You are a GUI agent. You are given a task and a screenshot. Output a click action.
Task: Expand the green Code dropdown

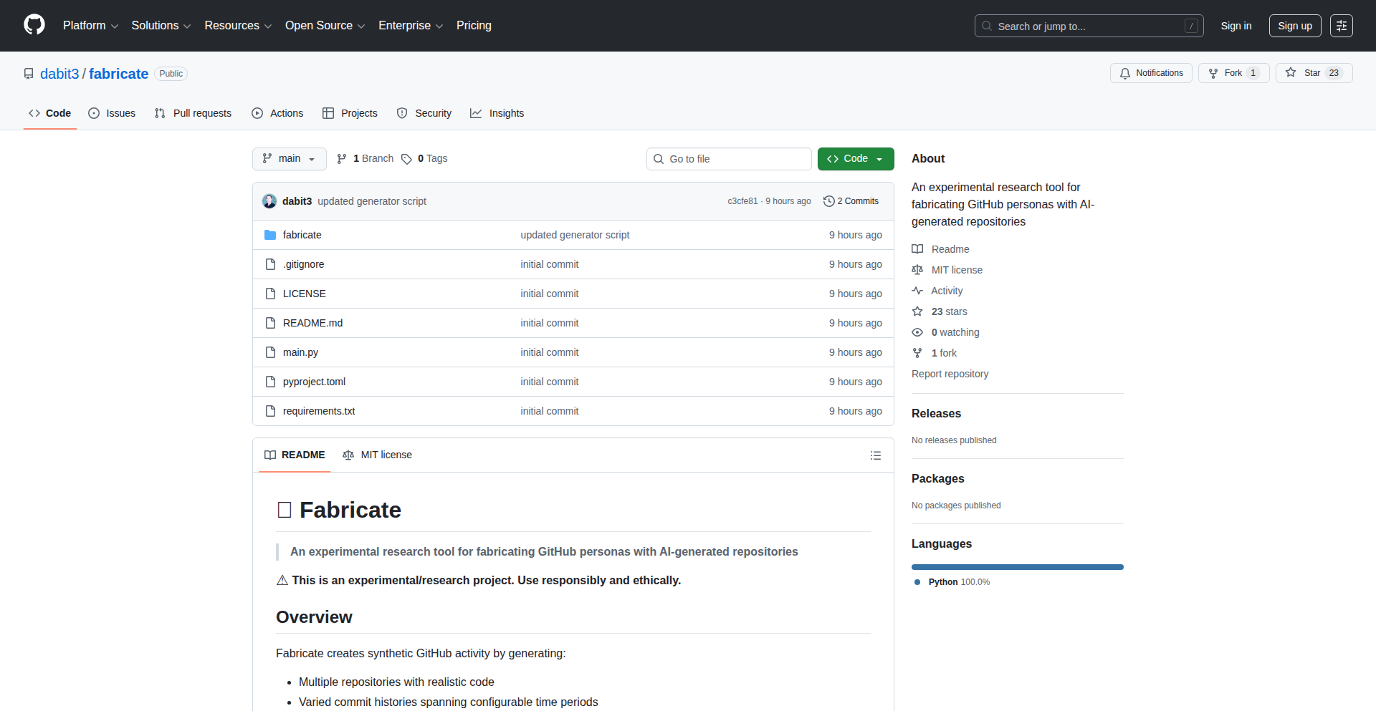coord(856,158)
